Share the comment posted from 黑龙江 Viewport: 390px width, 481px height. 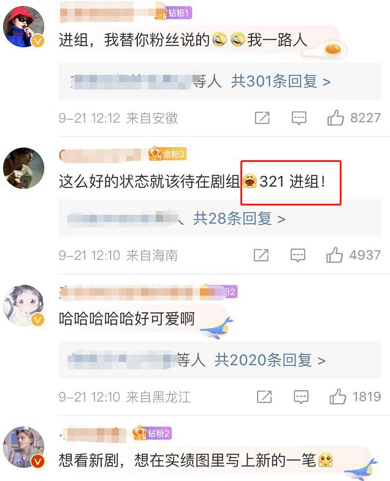(264, 396)
